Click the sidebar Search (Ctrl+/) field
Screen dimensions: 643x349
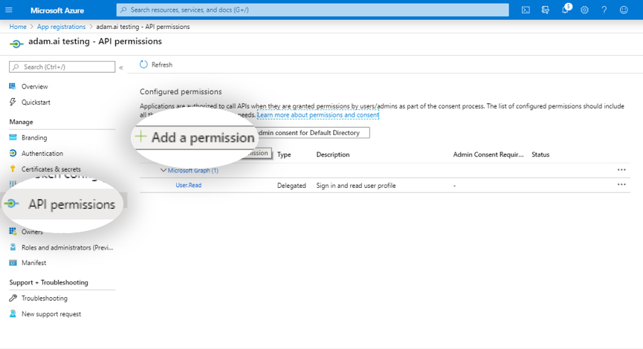coord(62,67)
